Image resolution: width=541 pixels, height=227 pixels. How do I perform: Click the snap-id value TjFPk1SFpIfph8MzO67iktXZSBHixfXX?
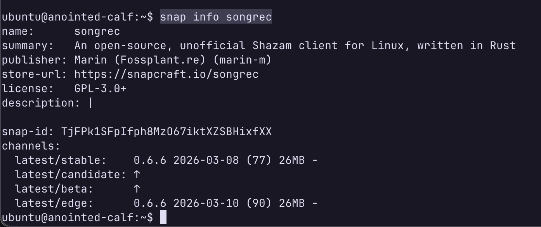click(166, 132)
